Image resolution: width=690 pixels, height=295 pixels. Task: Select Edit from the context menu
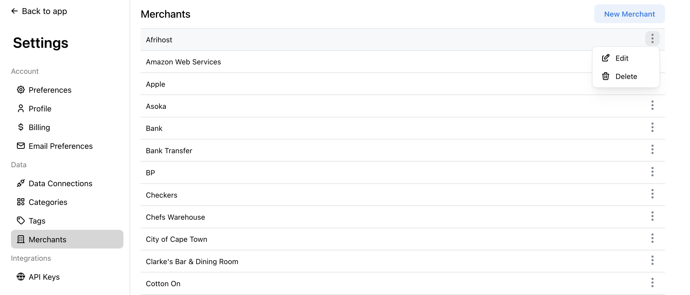[622, 58]
